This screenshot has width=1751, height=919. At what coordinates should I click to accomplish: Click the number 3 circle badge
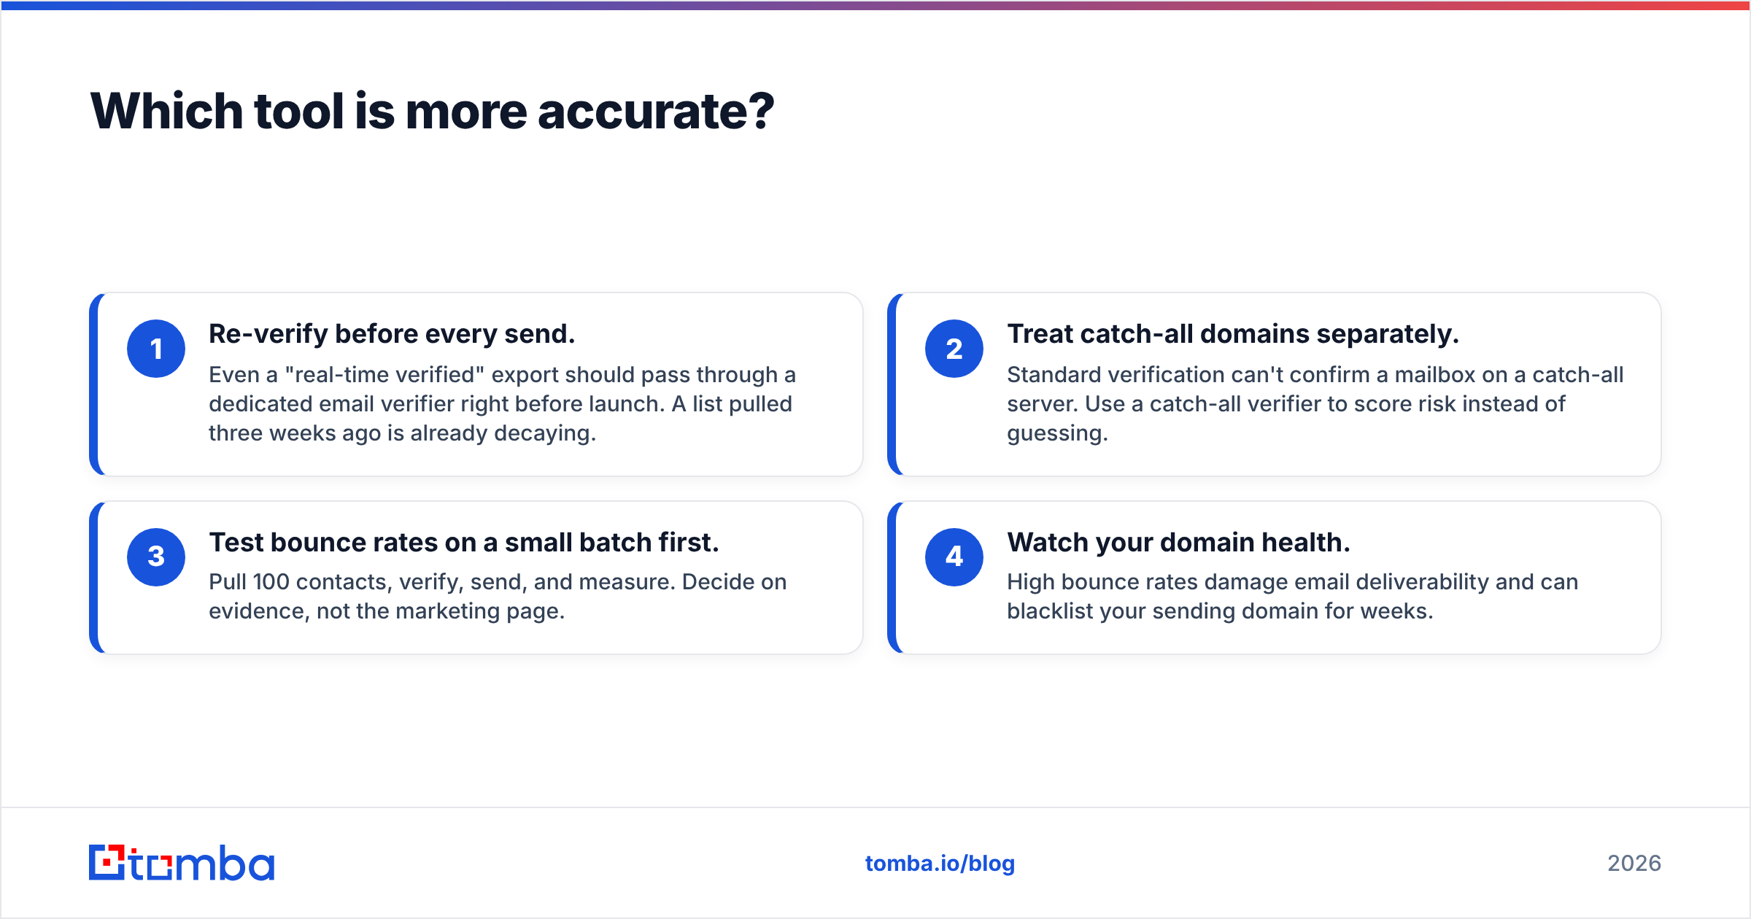coord(156,557)
